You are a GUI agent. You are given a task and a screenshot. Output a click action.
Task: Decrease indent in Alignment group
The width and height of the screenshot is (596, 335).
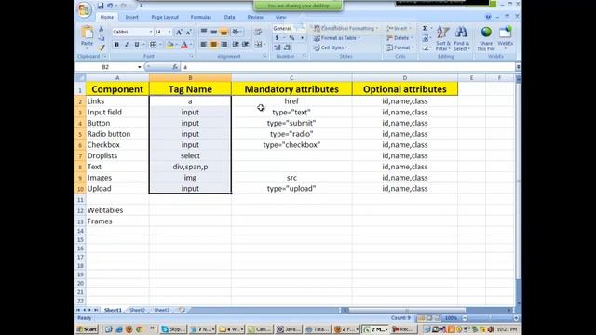click(236, 45)
